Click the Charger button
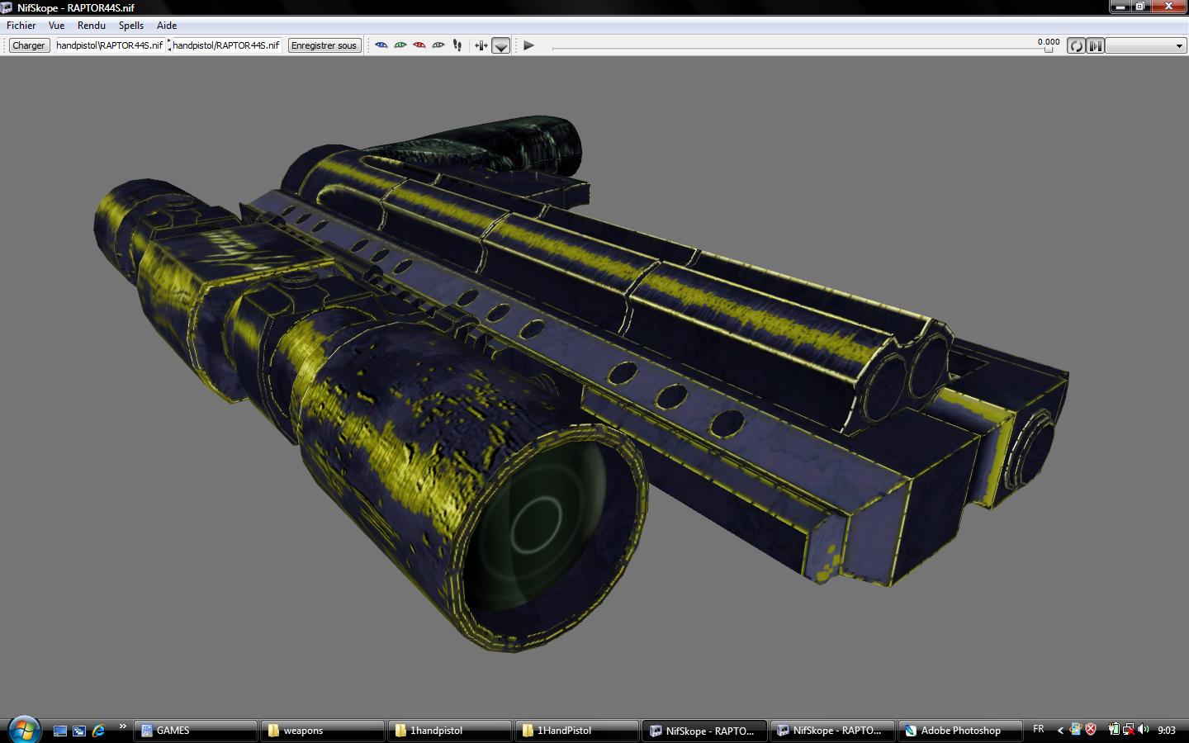Image resolution: width=1189 pixels, height=743 pixels. coord(29,45)
